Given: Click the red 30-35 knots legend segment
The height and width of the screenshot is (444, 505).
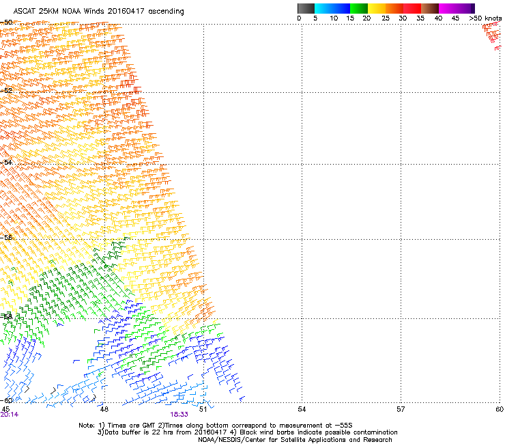Looking at the screenshot, I should [x=412, y=8].
